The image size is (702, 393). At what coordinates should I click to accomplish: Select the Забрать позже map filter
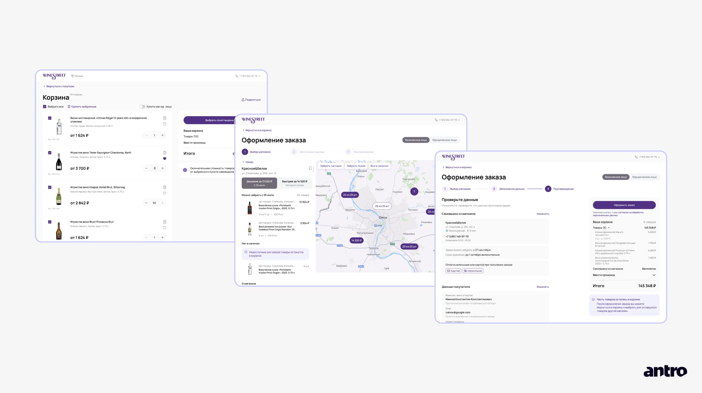(x=356, y=166)
